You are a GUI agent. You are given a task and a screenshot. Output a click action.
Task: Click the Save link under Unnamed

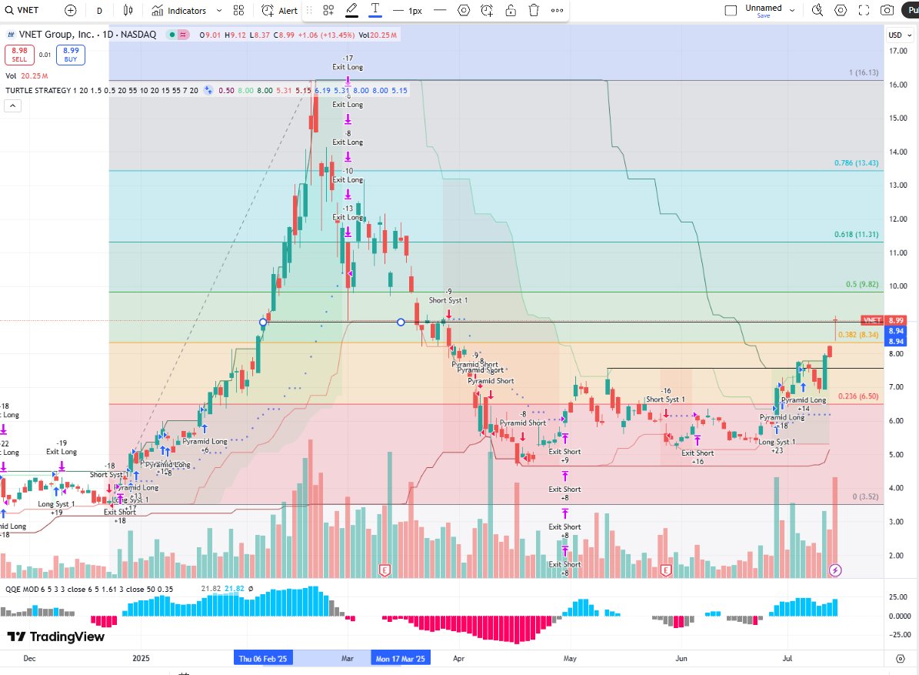click(x=763, y=16)
